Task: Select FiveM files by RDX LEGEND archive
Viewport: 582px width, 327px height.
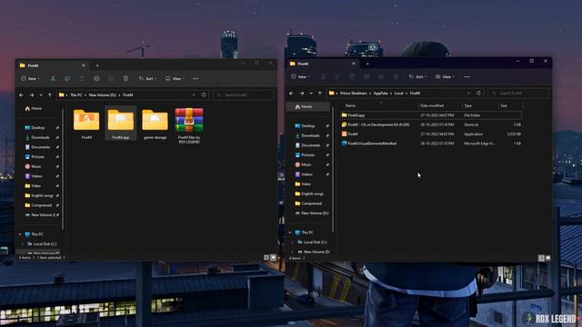Action: [189, 125]
